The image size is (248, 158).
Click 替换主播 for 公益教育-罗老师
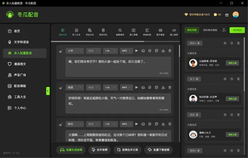[x=232, y=63]
